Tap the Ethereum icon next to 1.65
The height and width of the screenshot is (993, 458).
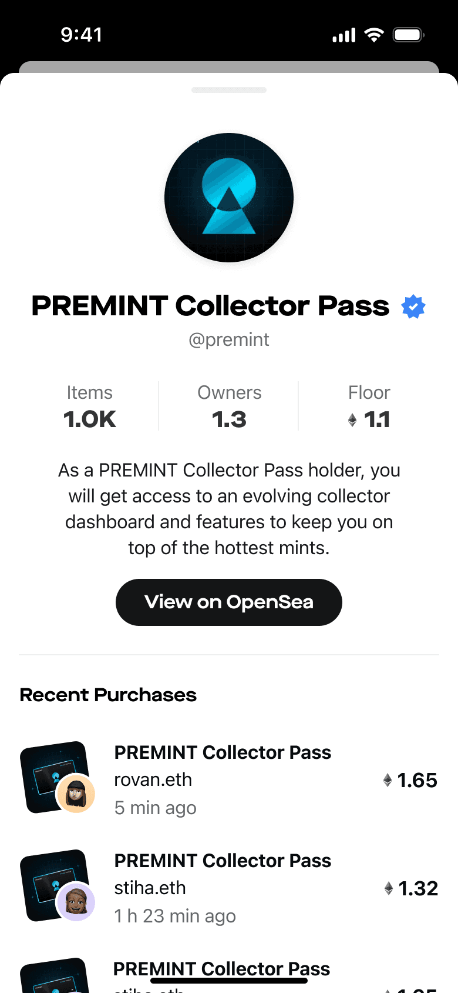click(388, 780)
